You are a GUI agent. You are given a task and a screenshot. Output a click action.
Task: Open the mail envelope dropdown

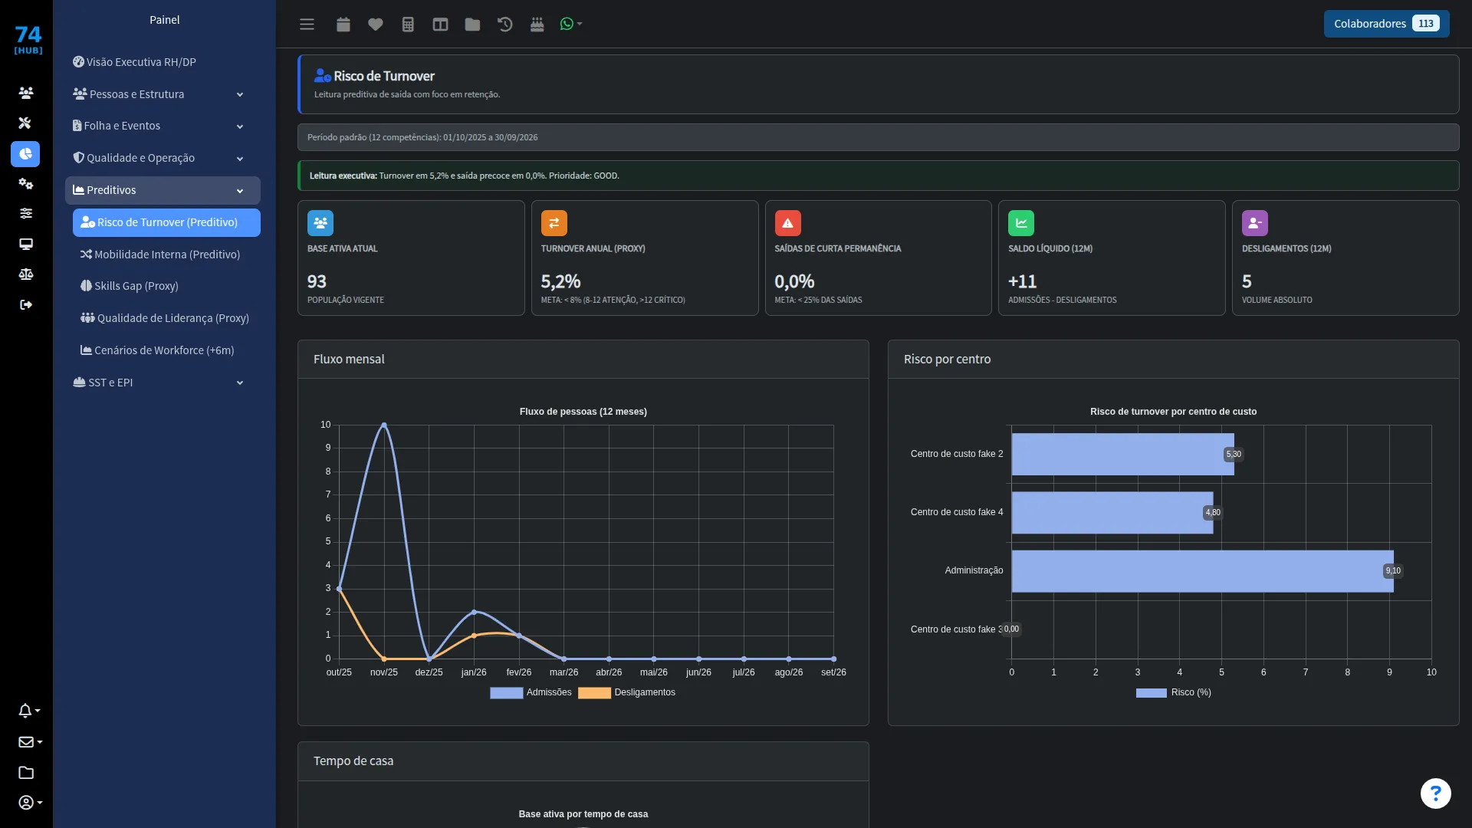(30, 741)
